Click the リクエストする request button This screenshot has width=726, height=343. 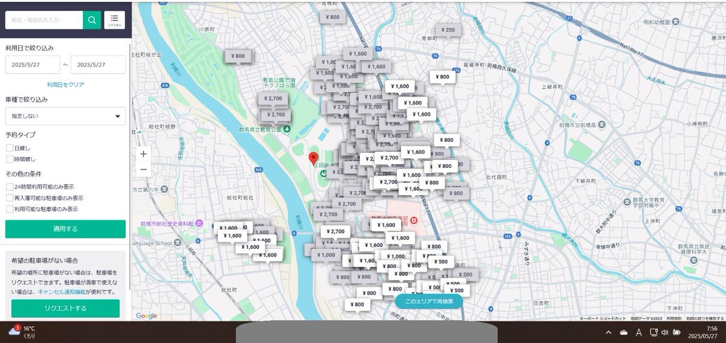[65, 309]
